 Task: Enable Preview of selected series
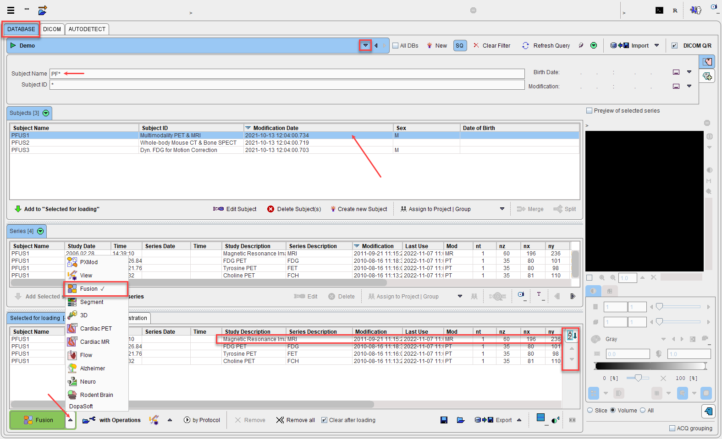coord(590,111)
